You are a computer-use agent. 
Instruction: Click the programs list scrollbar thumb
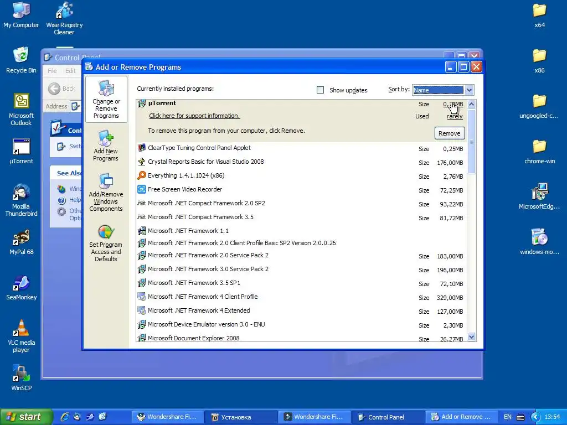tap(471, 142)
